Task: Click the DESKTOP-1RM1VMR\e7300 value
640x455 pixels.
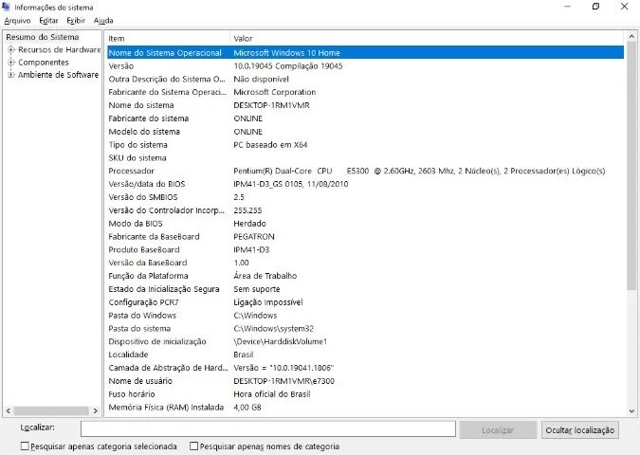Action: 283,381
